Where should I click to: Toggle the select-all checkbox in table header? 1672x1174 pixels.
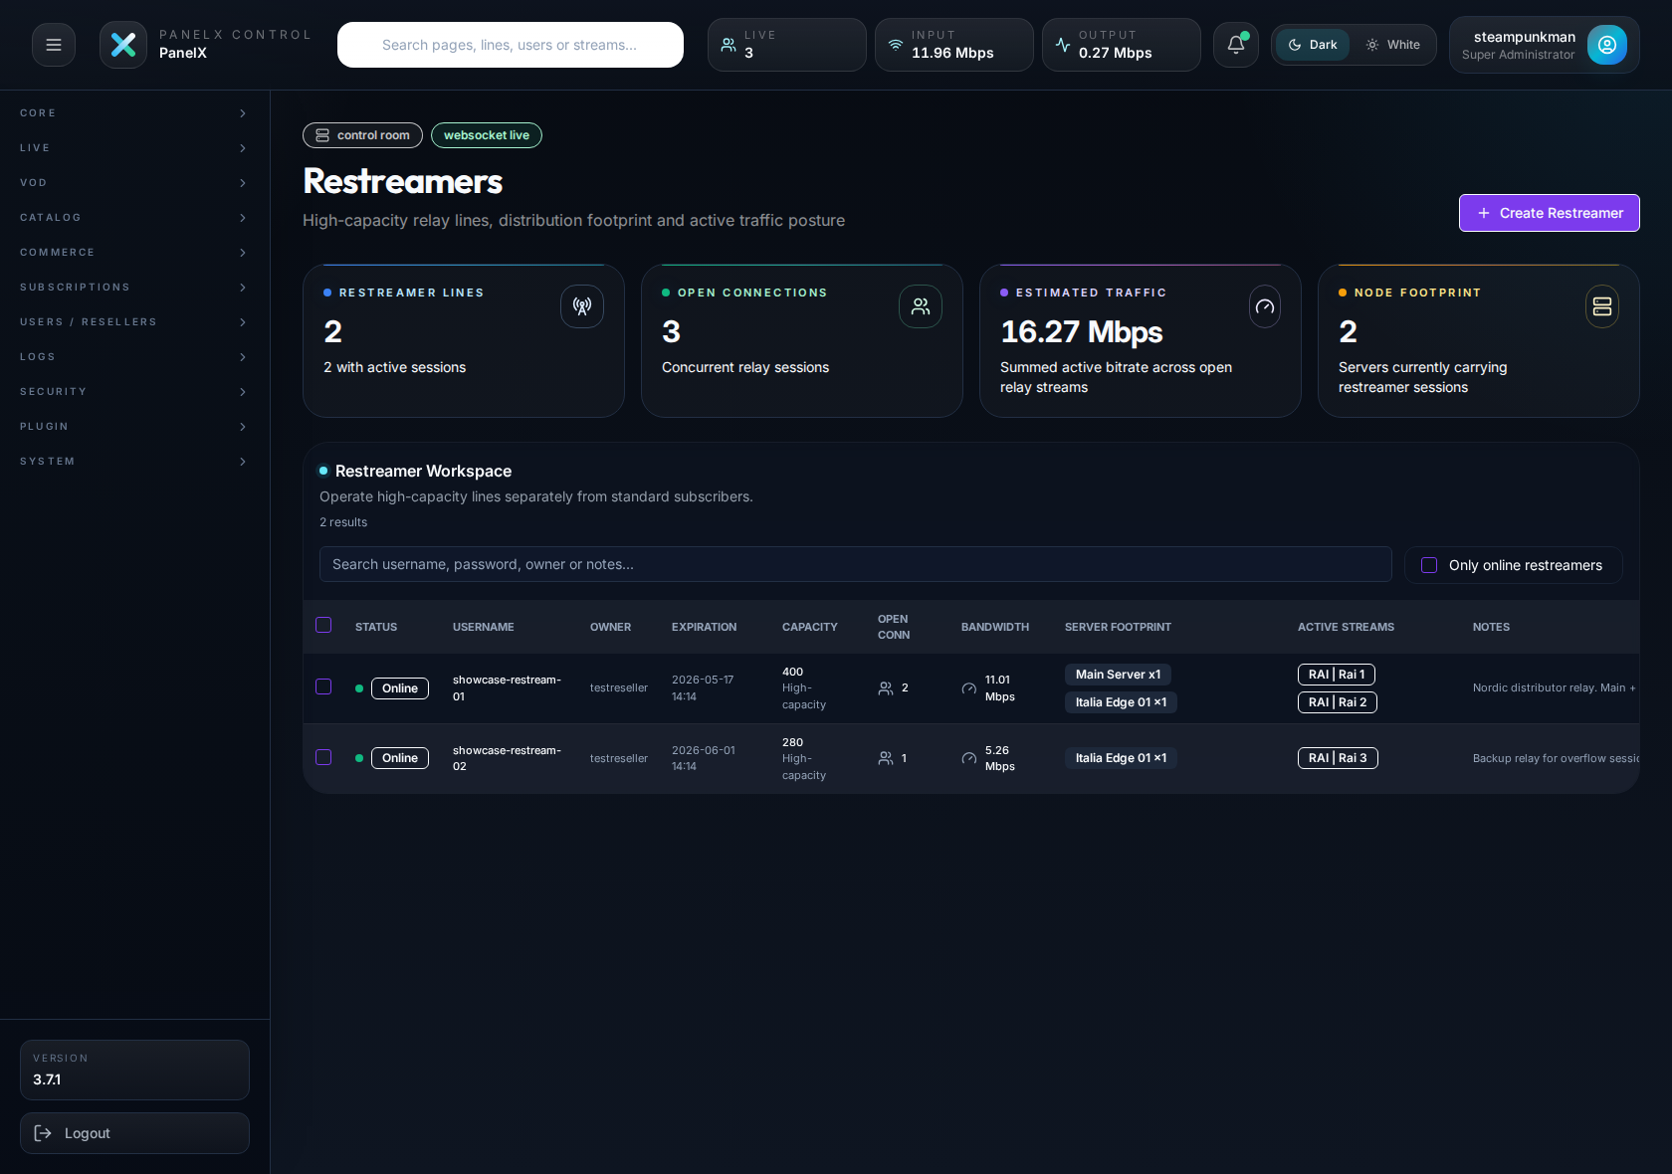(322, 625)
